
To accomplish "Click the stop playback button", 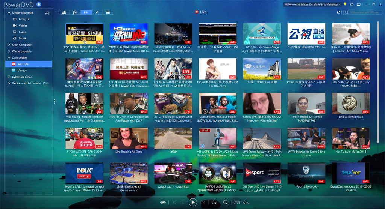I will point(183,202).
